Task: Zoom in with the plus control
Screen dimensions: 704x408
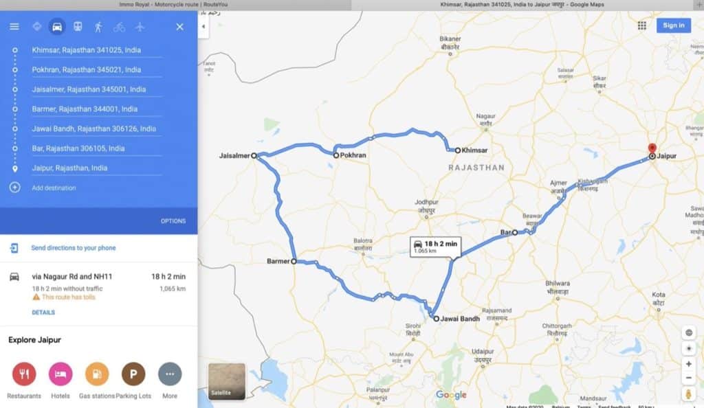Action: click(689, 364)
